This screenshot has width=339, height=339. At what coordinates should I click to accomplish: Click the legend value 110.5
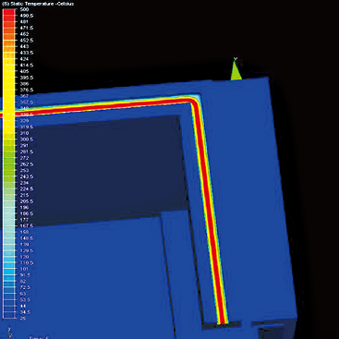[x=27, y=263]
